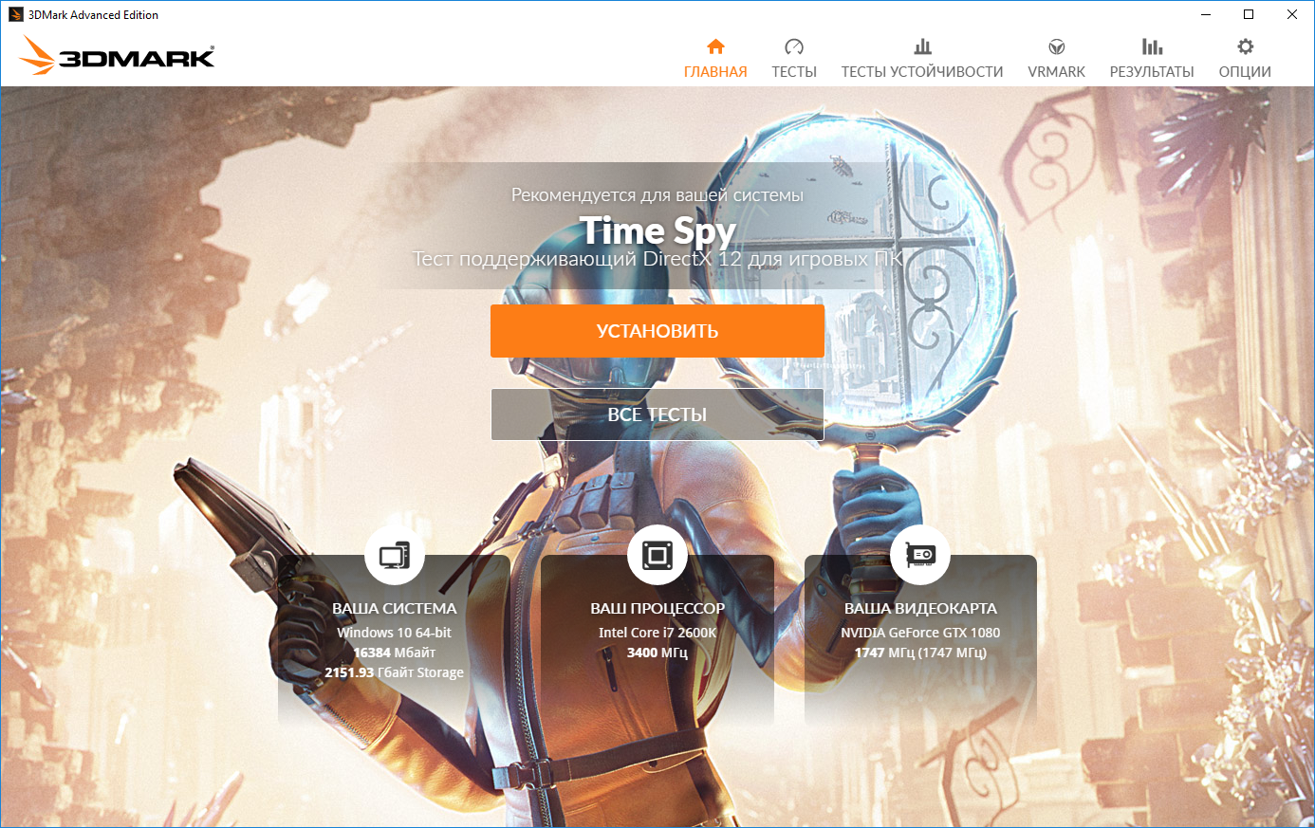Click the ВСЕ ТЕСТЫ button
The width and height of the screenshot is (1315, 828).
tap(657, 414)
